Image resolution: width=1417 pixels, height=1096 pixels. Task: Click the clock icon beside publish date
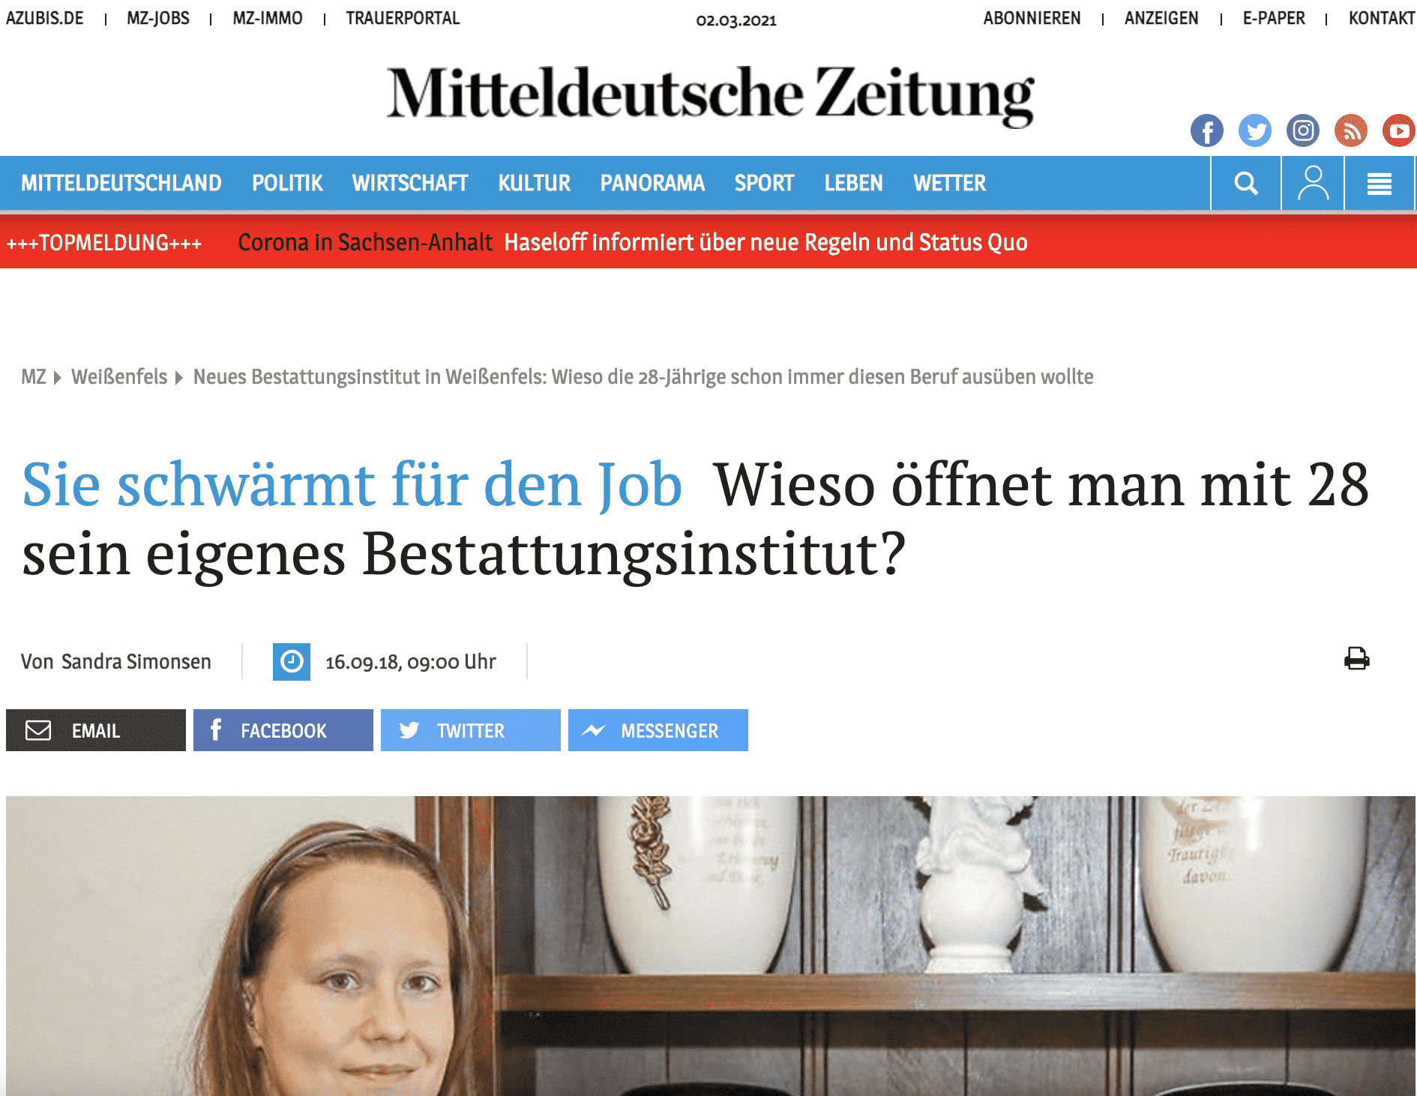point(292,662)
